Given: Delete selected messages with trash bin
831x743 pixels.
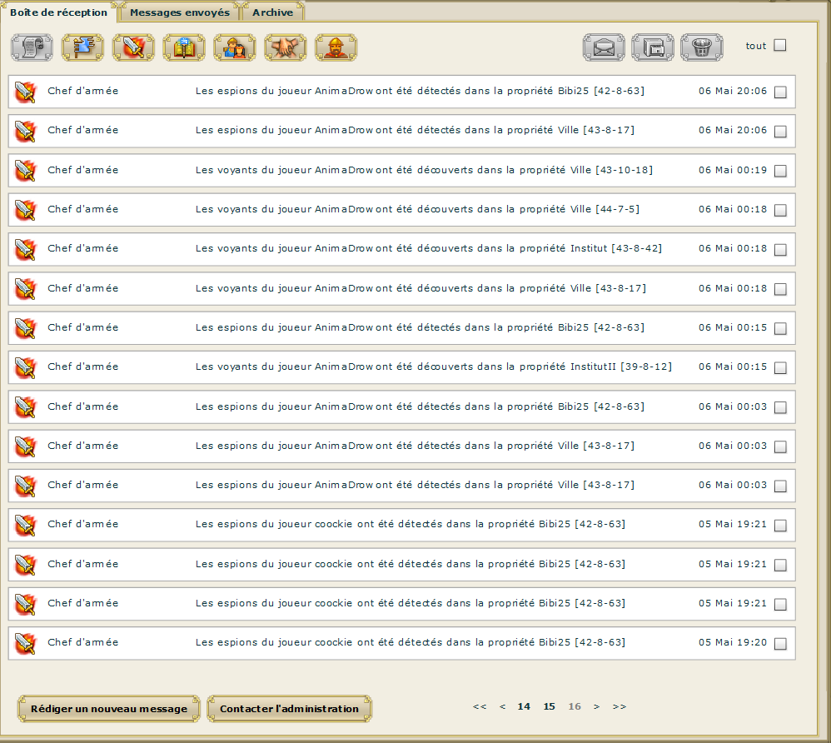Looking at the screenshot, I should pos(702,47).
